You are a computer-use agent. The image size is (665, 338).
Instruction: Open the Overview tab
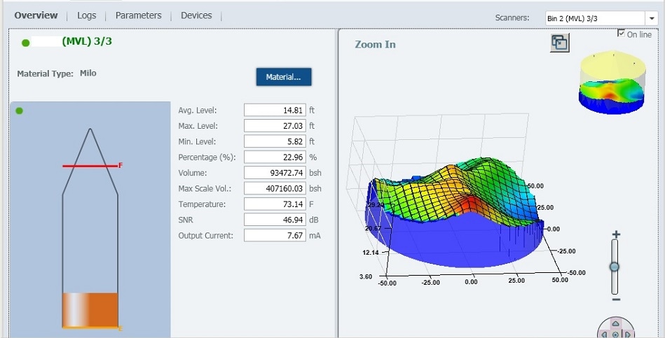pyautogui.click(x=36, y=15)
